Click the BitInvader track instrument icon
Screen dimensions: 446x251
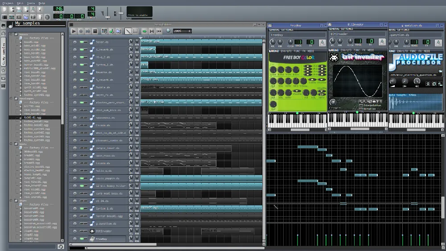tap(92, 231)
